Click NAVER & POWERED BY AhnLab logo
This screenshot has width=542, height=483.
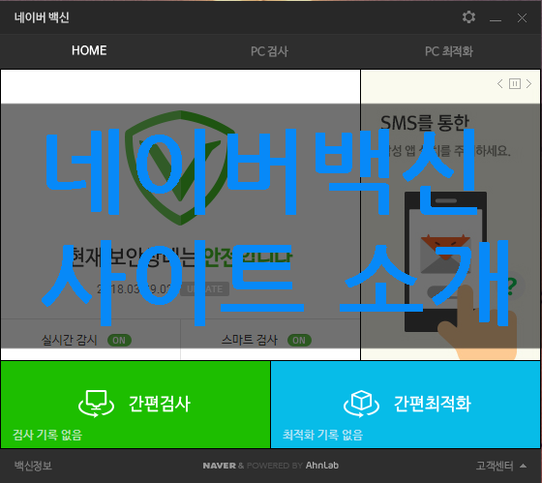[271, 466]
